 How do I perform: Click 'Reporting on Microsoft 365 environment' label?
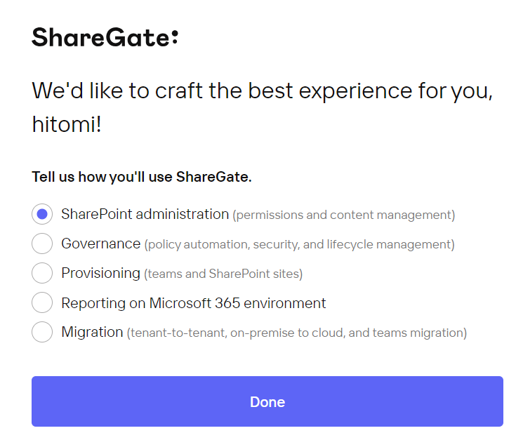pos(194,303)
